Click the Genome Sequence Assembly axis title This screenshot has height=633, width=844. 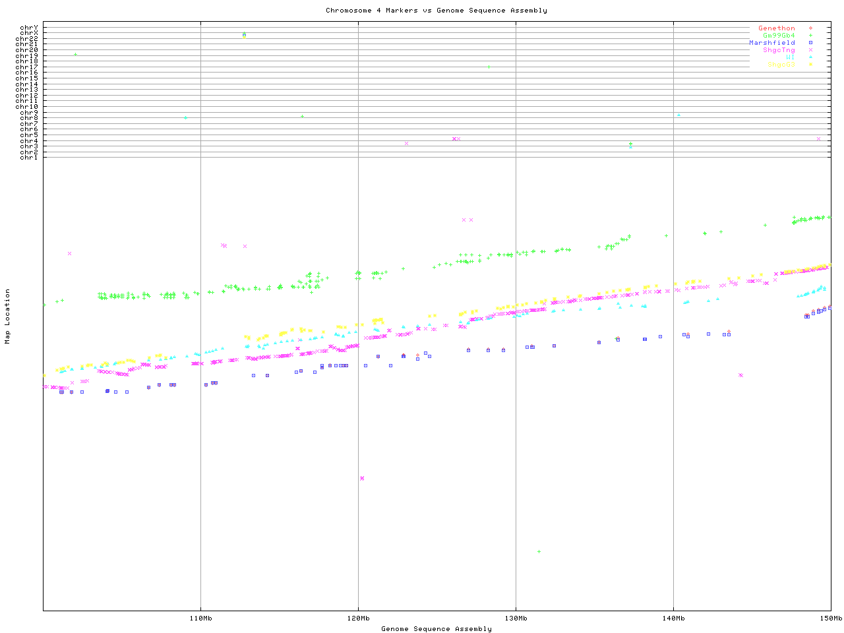point(436,628)
